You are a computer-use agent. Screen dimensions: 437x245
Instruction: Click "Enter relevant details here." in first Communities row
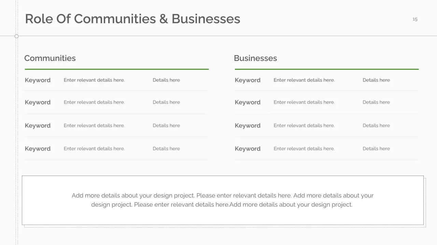point(94,80)
